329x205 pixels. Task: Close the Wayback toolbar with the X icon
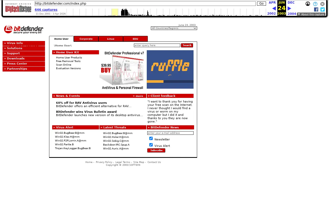coord(322,4)
